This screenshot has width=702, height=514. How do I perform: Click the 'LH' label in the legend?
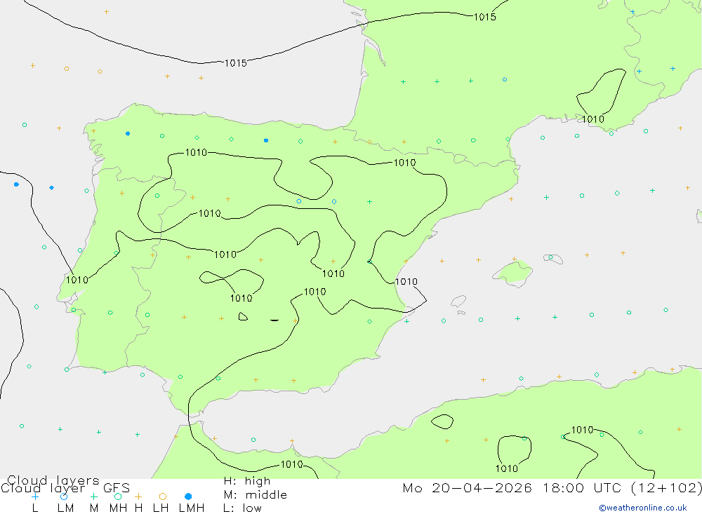point(160,508)
